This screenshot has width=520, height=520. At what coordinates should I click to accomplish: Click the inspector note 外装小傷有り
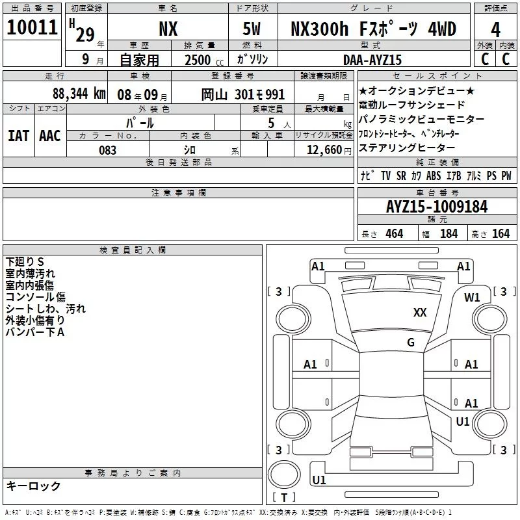coord(35,320)
